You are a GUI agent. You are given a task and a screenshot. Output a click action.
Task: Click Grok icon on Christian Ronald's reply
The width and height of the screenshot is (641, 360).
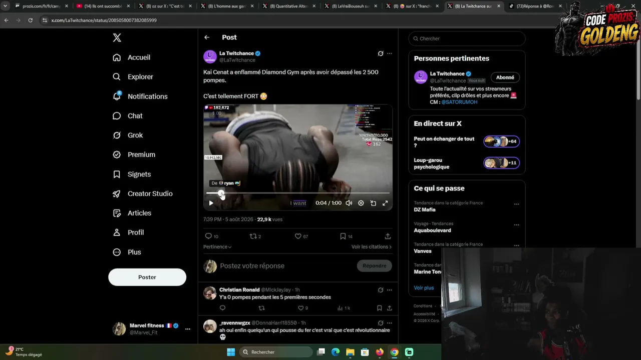[x=381, y=290]
